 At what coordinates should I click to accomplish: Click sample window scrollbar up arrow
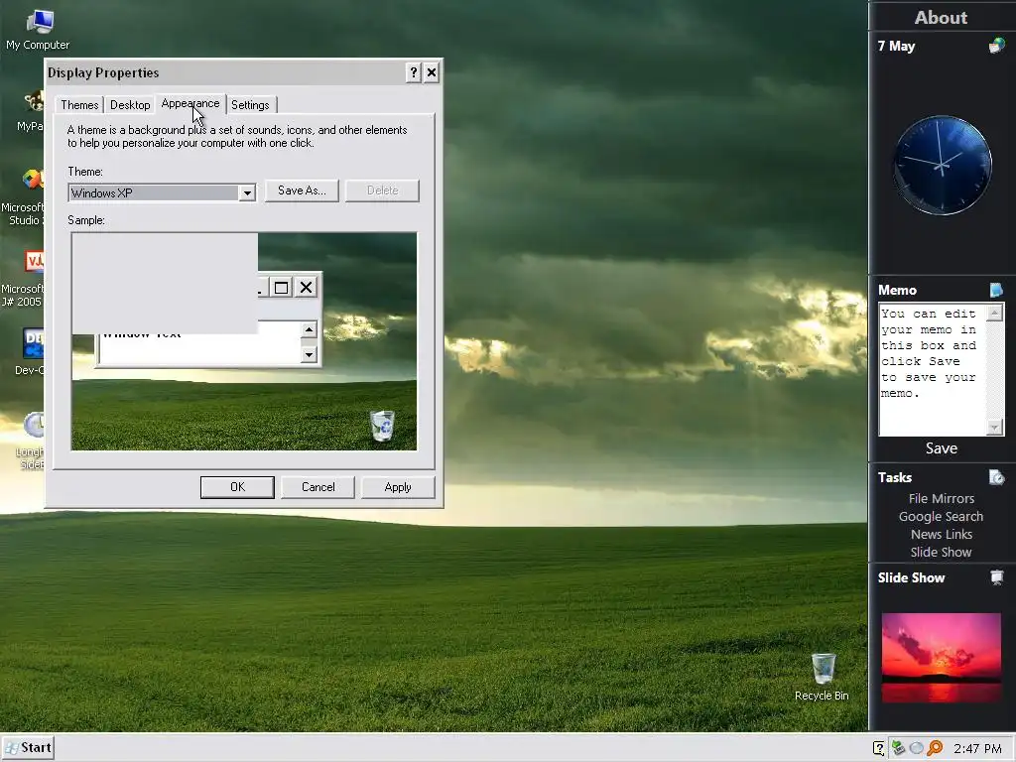pyautogui.click(x=310, y=329)
